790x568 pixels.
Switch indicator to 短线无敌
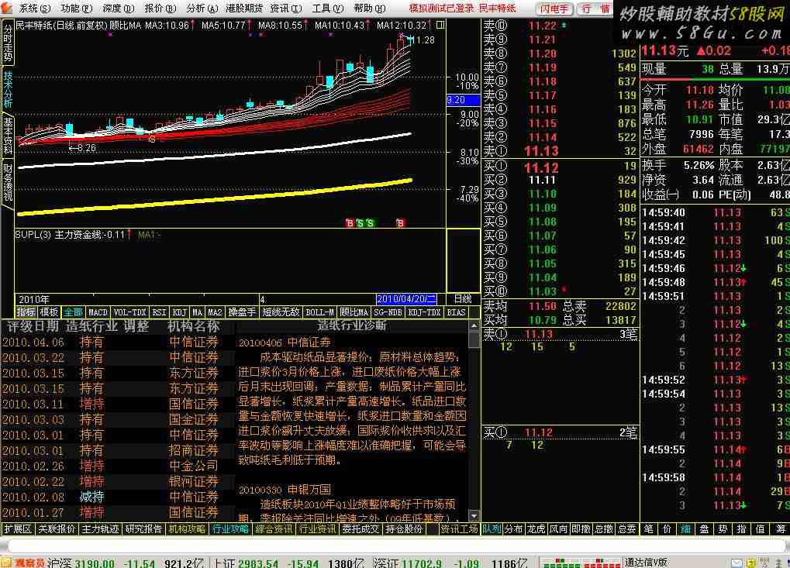(x=281, y=312)
